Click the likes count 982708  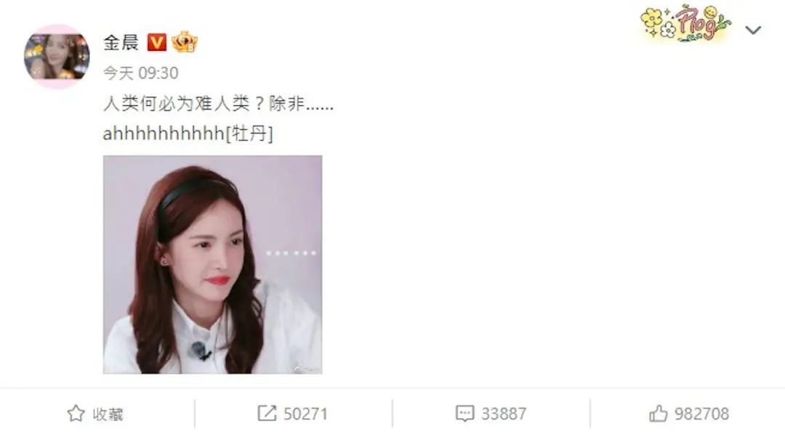click(701, 414)
